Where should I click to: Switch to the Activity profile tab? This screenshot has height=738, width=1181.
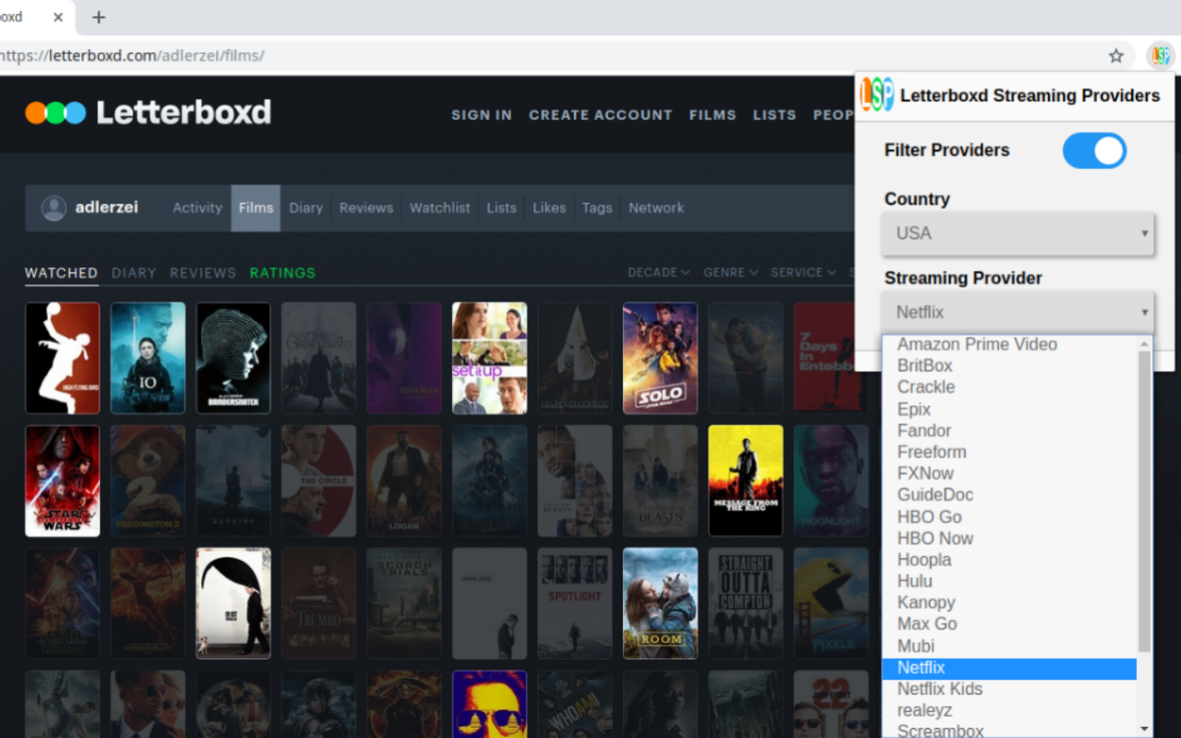197,208
